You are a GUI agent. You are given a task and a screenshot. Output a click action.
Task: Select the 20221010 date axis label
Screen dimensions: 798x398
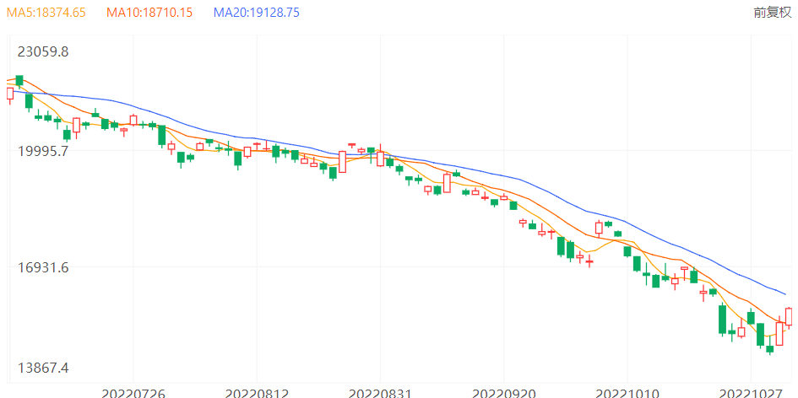click(627, 394)
